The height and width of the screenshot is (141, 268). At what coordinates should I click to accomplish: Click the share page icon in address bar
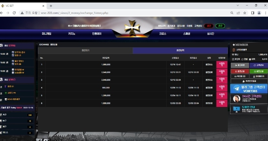(x=238, y=13)
